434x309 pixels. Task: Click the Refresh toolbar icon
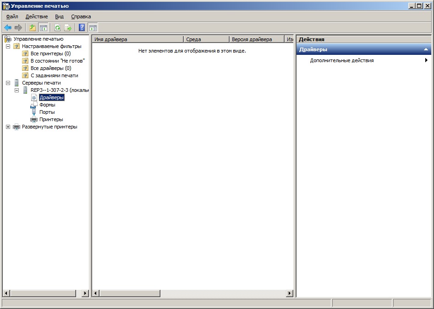coord(58,27)
